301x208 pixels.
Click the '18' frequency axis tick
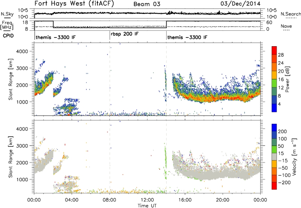tap(26, 23)
